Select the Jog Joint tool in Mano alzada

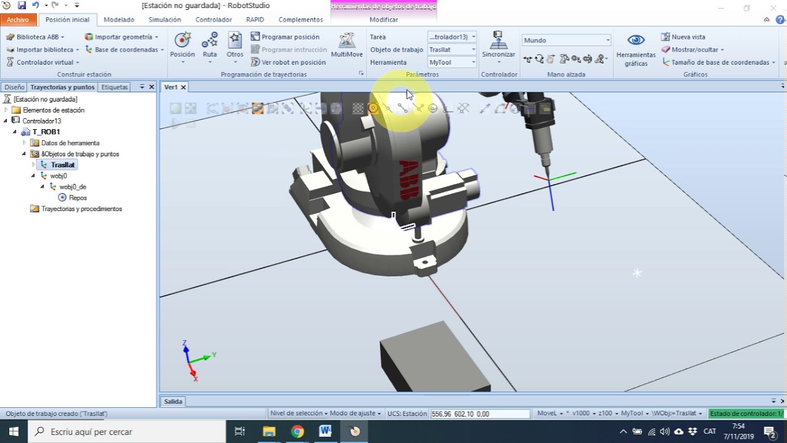pos(565,59)
